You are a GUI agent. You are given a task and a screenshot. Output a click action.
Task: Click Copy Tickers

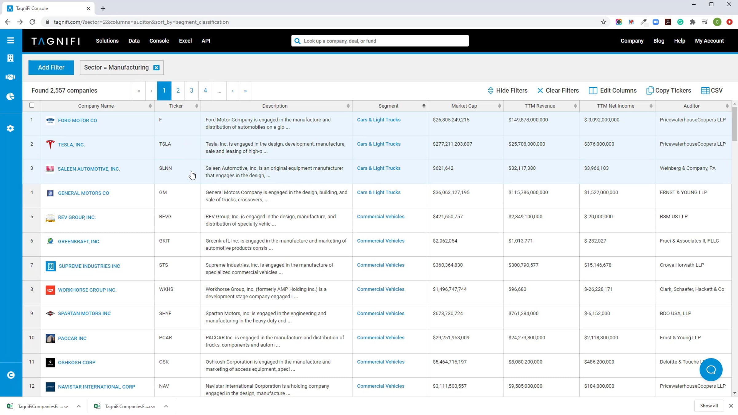coord(669,90)
